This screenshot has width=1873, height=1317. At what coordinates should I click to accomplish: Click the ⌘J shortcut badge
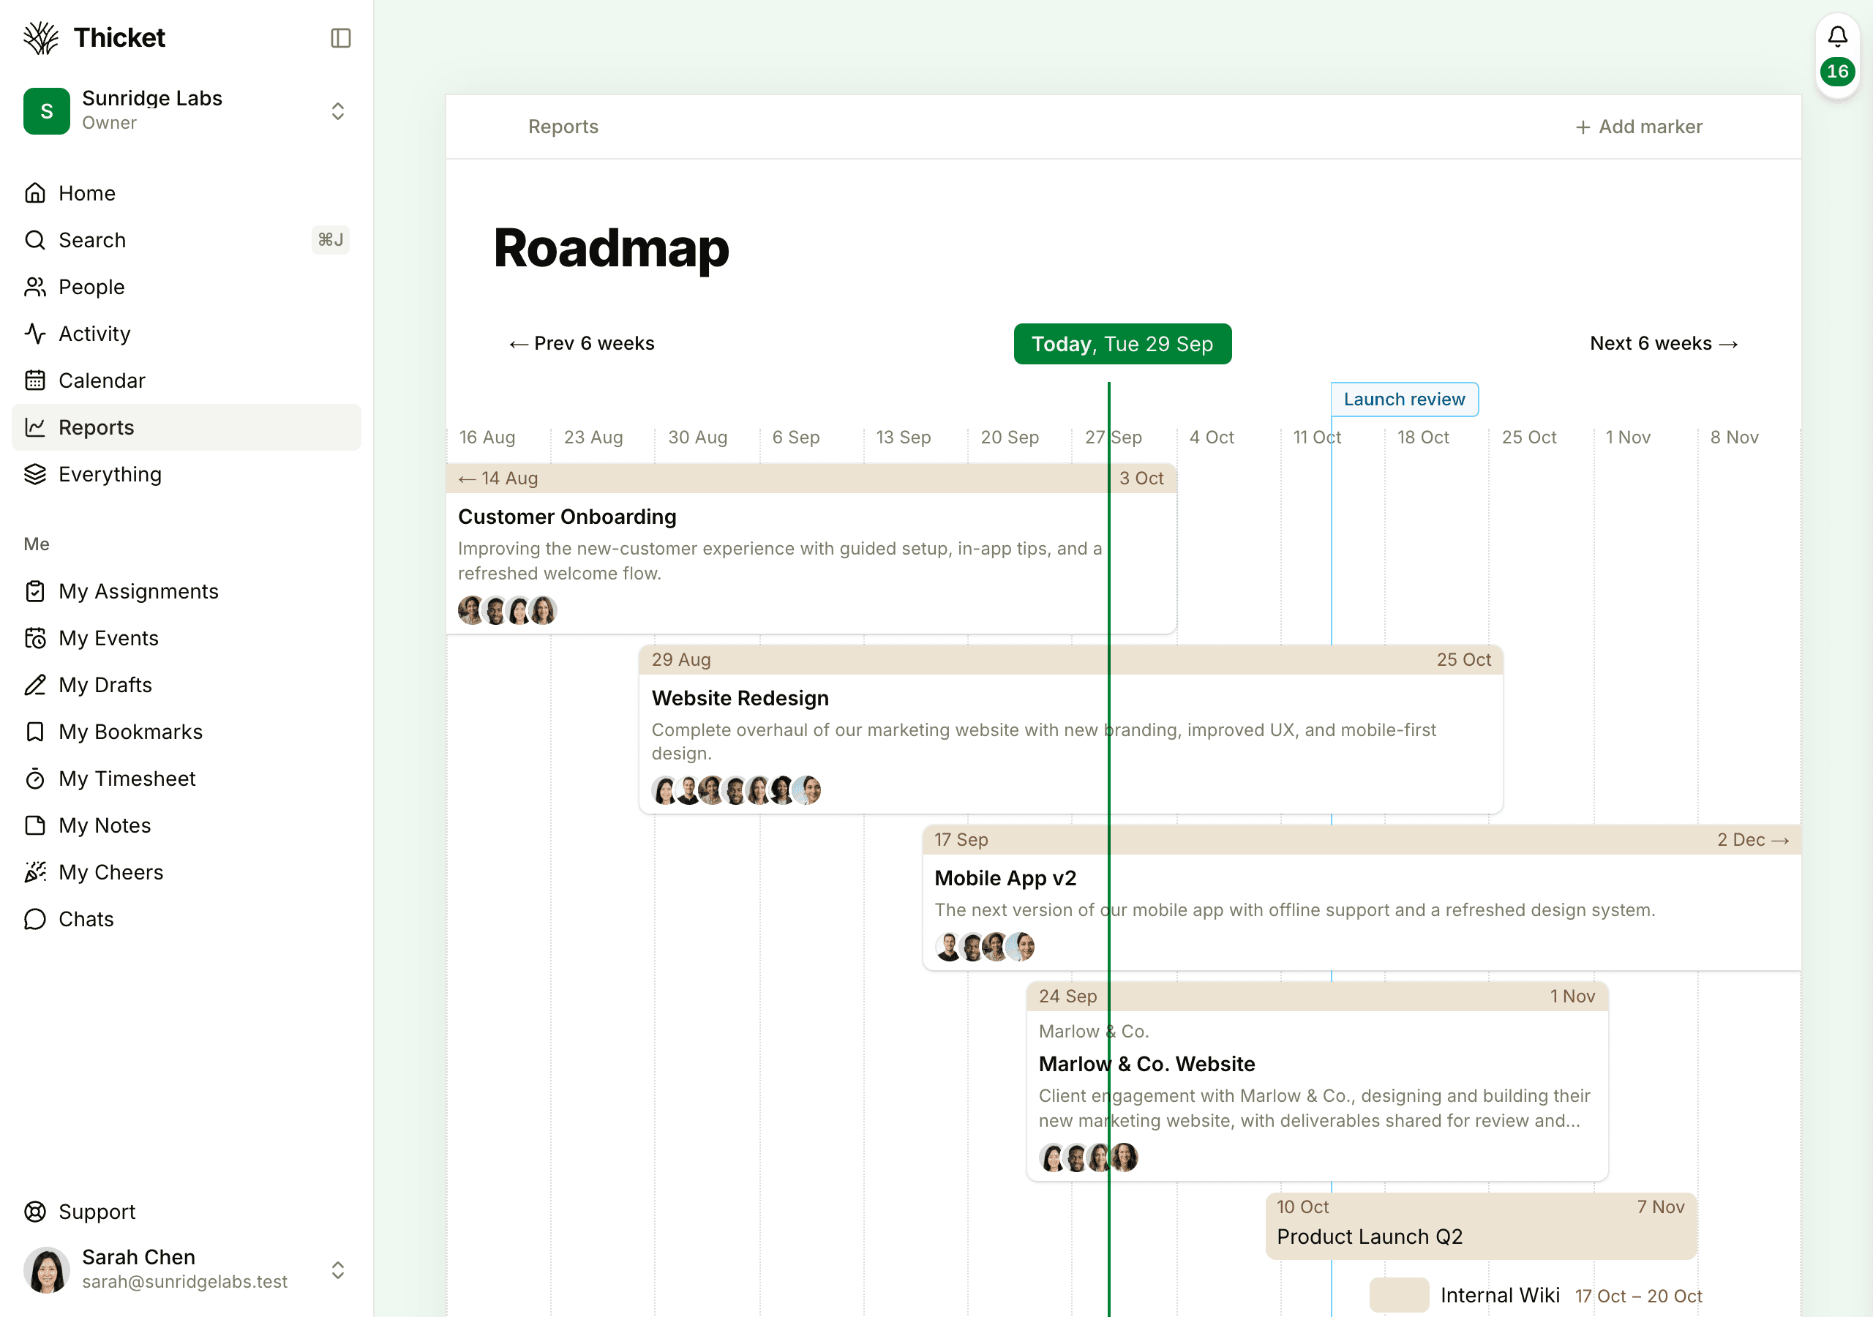point(331,240)
